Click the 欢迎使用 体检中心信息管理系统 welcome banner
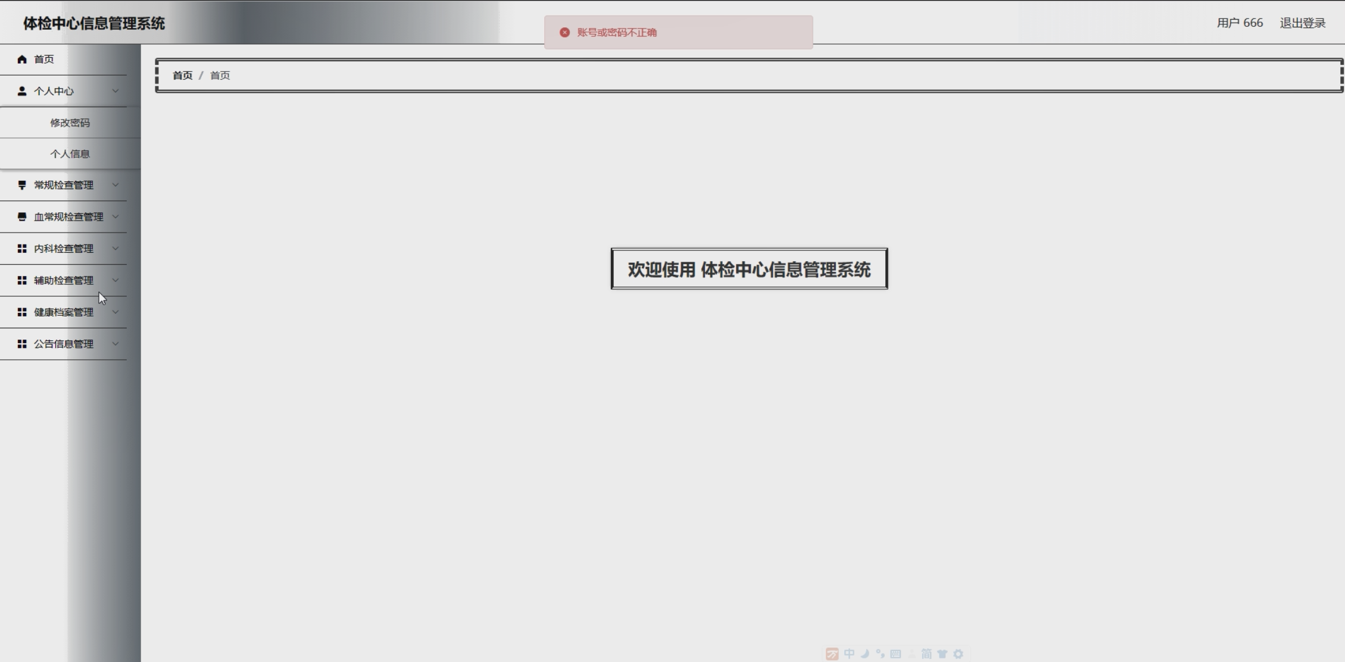 click(x=749, y=269)
